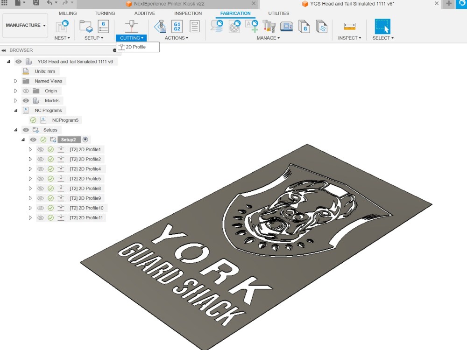Switch to the MILLING tab
This screenshot has height=350, width=467.
click(x=68, y=14)
